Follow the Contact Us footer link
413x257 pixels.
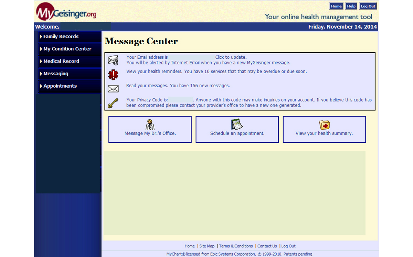[267, 246]
